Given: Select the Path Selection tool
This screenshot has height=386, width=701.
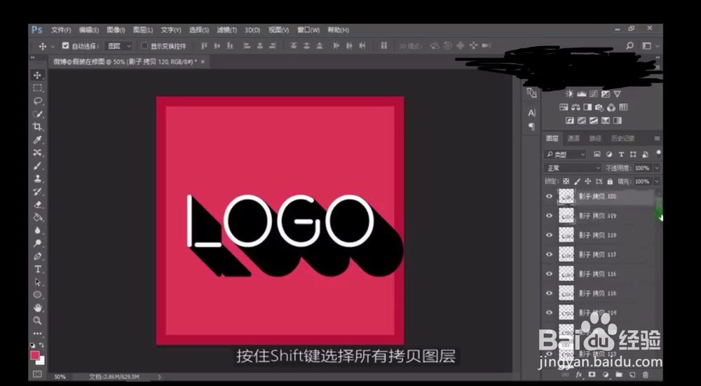Looking at the screenshot, I should pyautogui.click(x=38, y=282).
